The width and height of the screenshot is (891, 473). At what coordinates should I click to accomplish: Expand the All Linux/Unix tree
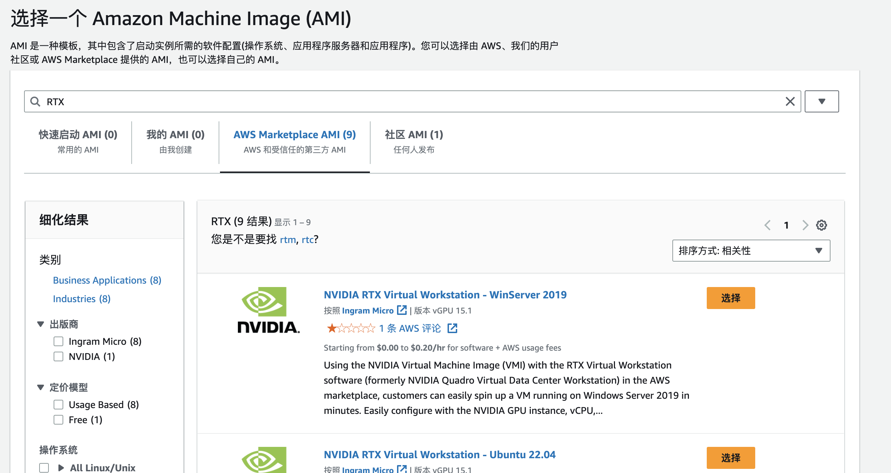click(61, 467)
